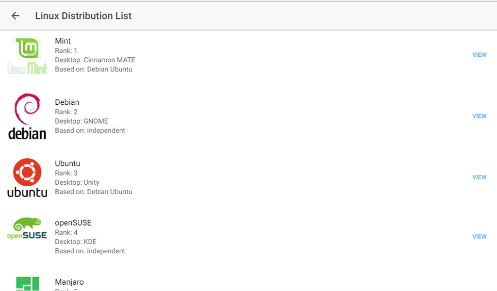Click the openSUSE chameleon logo

[27, 229]
